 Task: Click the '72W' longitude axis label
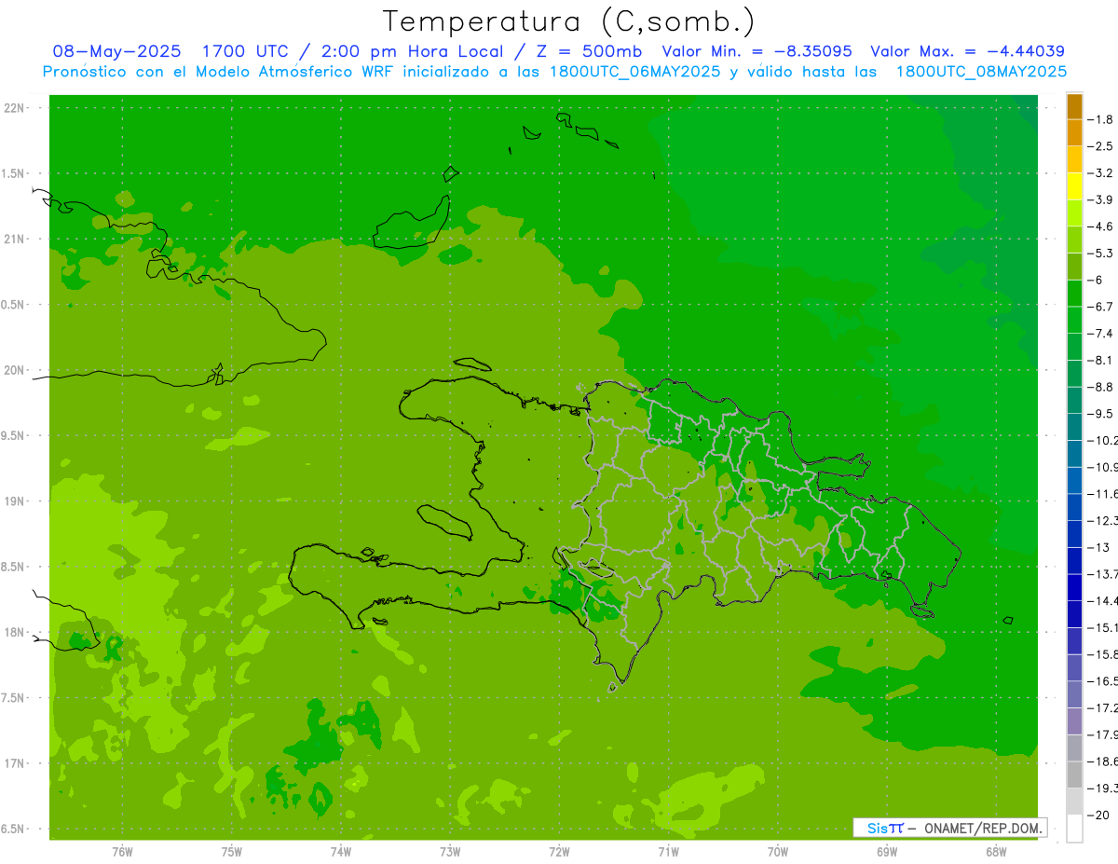(x=559, y=851)
